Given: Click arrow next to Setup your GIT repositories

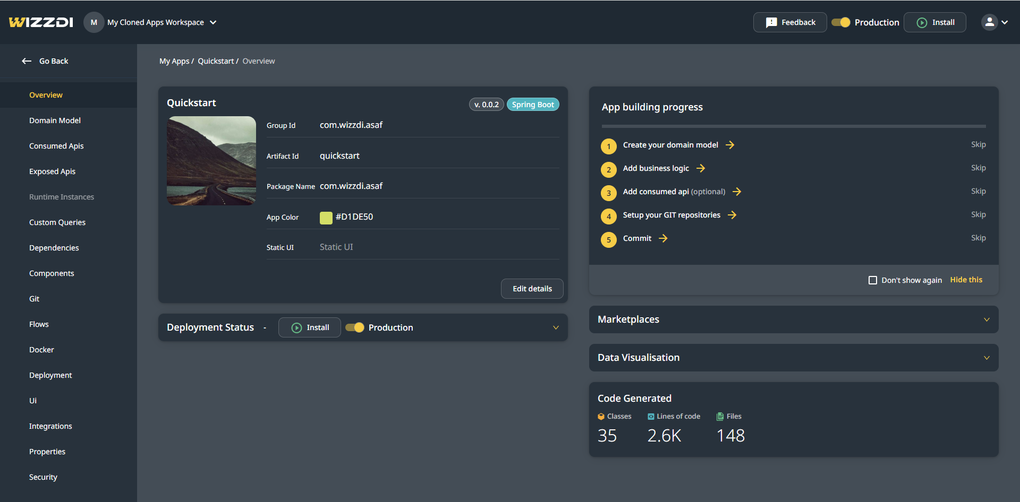Looking at the screenshot, I should (732, 215).
